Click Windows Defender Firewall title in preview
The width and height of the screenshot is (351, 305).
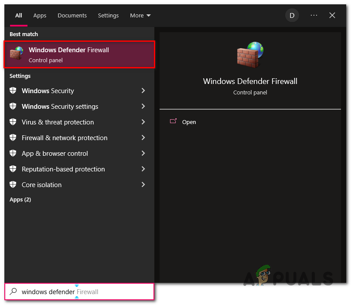tap(250, 81)
